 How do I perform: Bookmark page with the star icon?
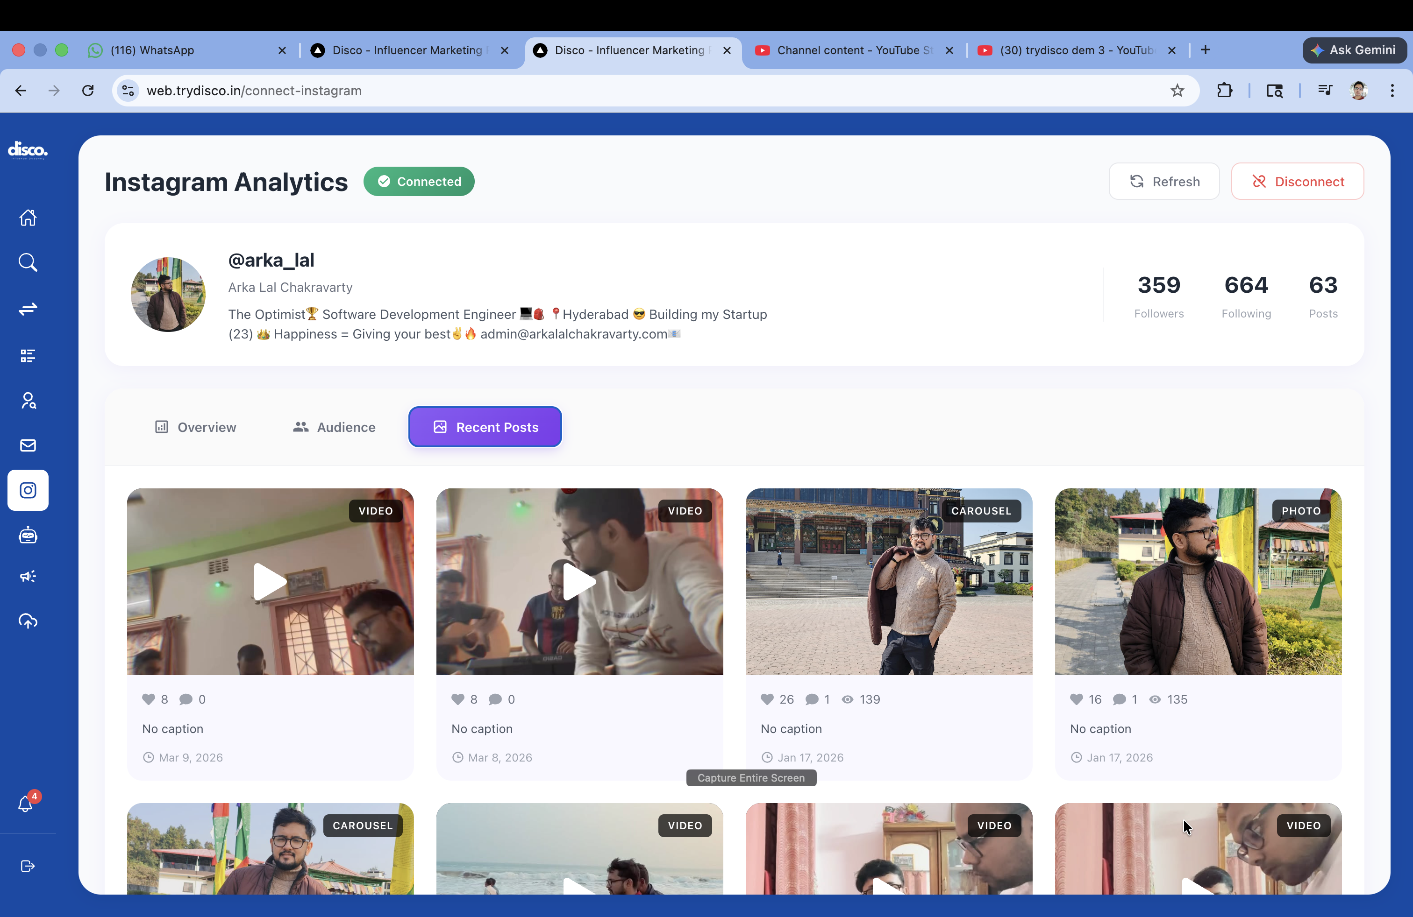pos(1177,91)
